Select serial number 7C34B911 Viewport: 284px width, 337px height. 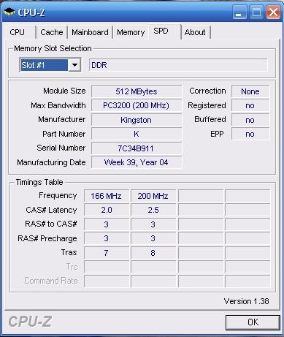137,148
